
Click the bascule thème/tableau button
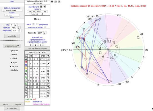(37, 48)
